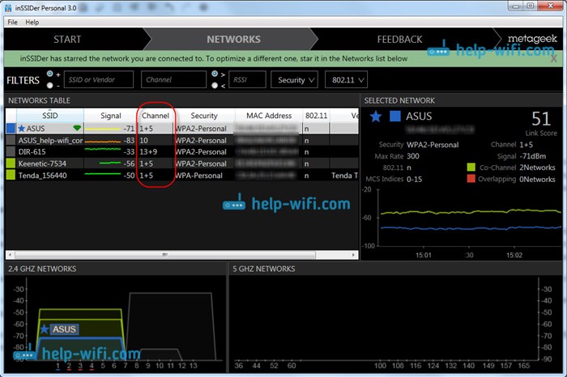Screen dimensions: 567x377
Task: Open the Security filter dropdown
Action: point(294,80)
